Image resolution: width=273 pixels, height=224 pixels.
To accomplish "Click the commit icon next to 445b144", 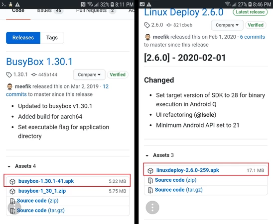I will [x=34, y=75].
